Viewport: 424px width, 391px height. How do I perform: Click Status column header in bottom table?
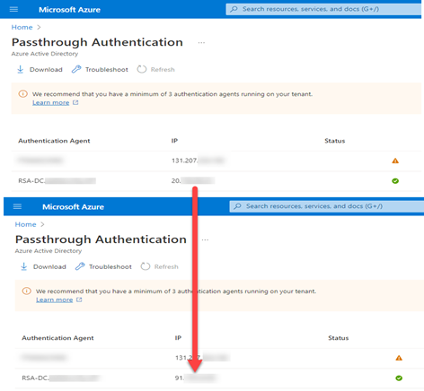pos(339,338)
